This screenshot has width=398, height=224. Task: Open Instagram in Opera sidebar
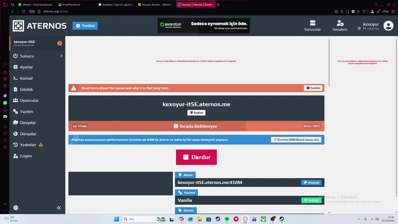[x=5, y=110]
